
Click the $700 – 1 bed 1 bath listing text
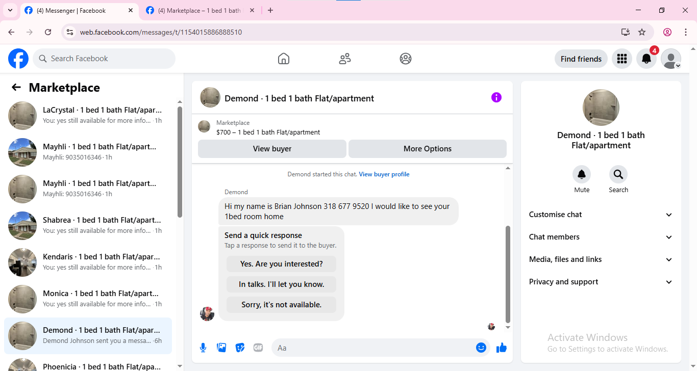268,132
